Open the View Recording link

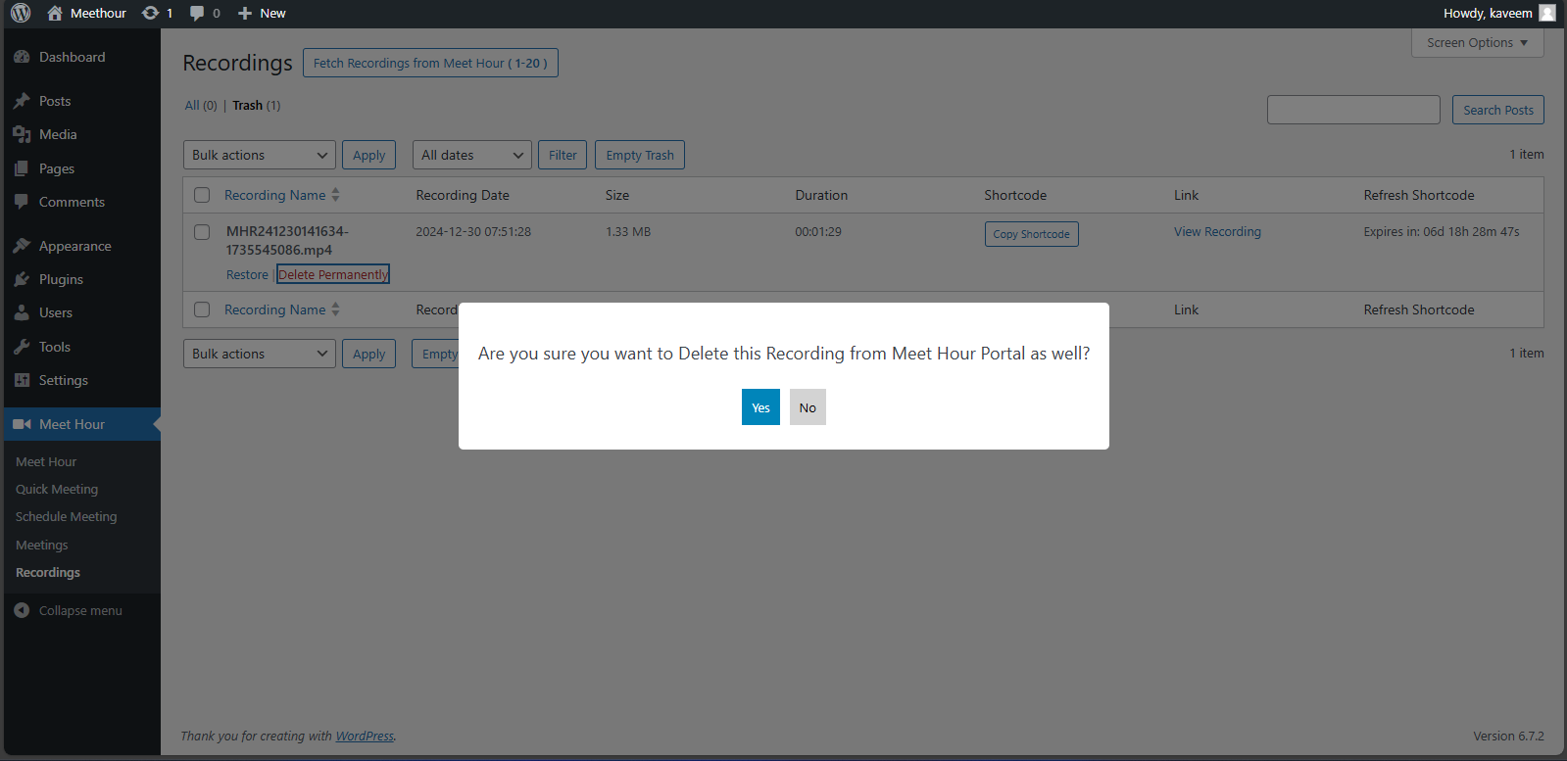pyautogui.click(x=1217, y=232)
